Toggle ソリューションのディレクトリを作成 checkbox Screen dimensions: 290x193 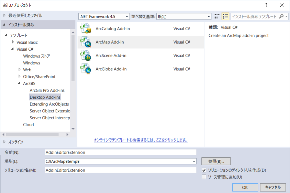tap(204, 170)
